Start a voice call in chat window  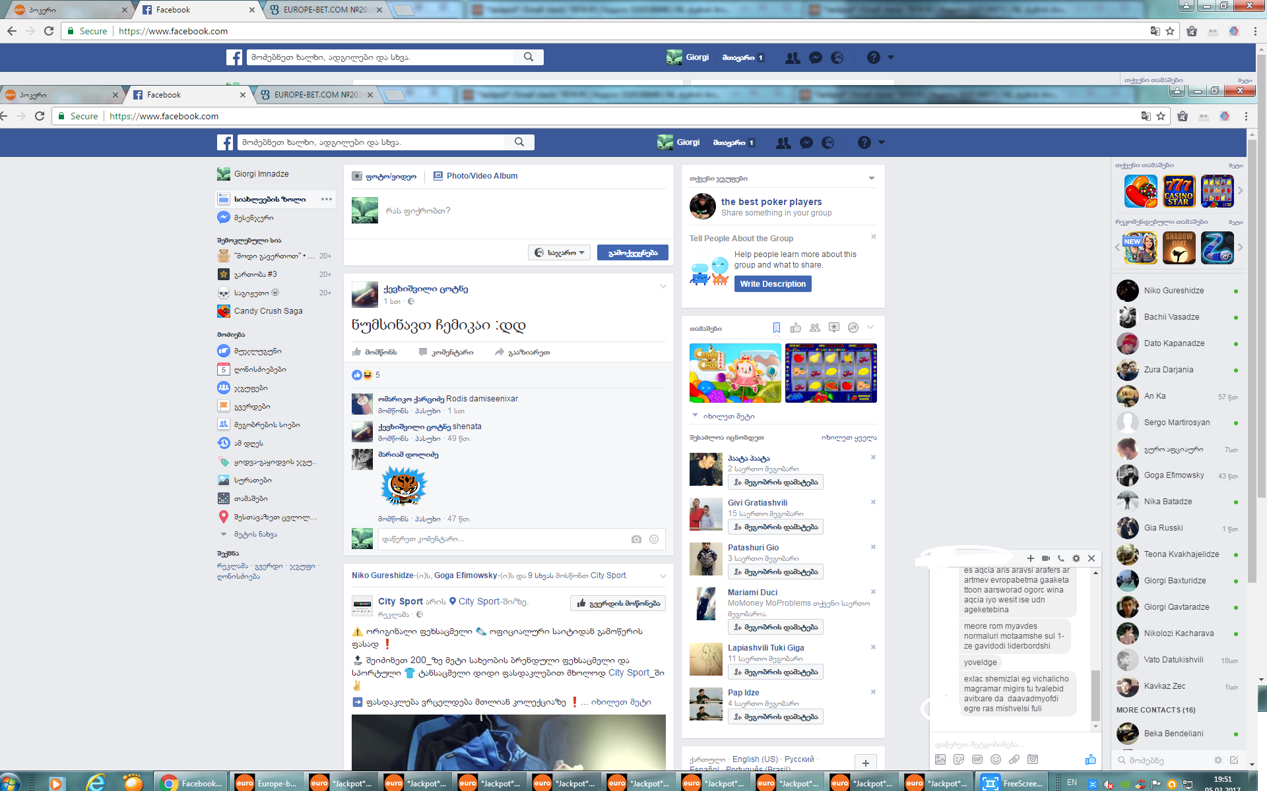click(x=1060, y=558)
